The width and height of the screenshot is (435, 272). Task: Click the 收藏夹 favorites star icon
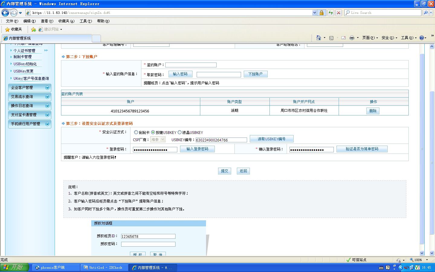7,29
